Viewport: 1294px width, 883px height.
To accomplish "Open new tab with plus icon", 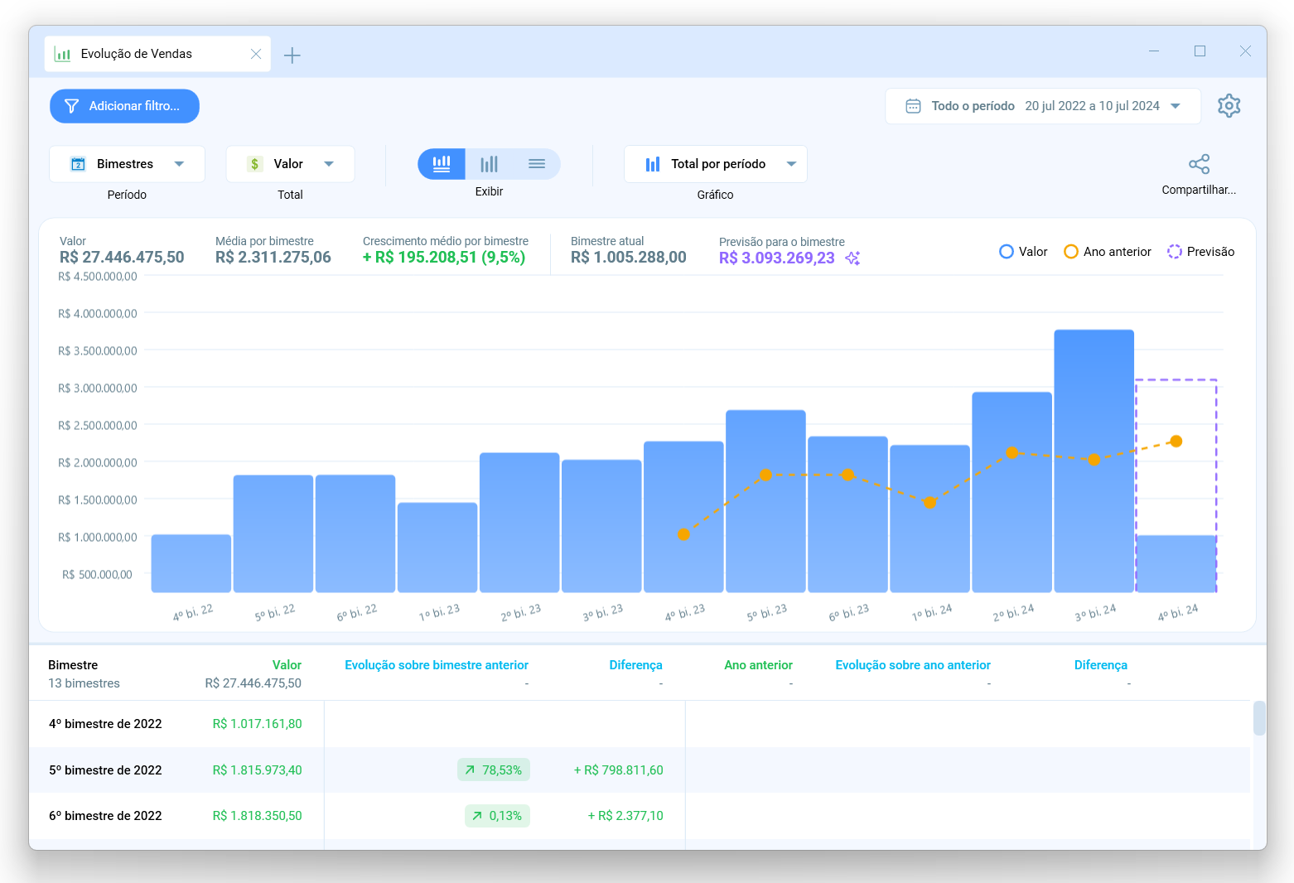I will tap(292, 55).
